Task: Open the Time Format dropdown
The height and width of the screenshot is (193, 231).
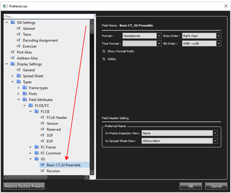Action: pos(142,43)
